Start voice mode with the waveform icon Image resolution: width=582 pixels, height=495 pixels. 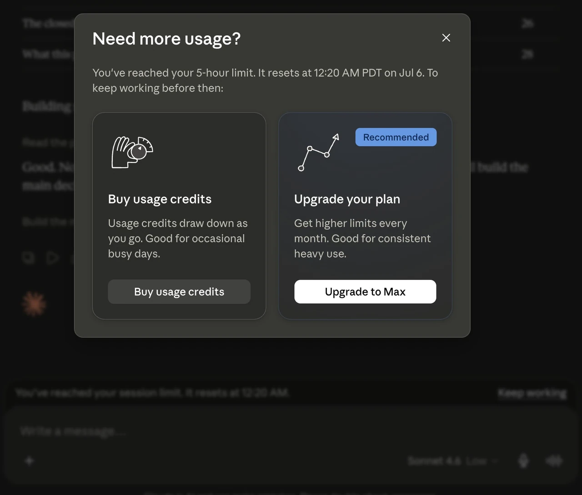click(x=554, y=461)
